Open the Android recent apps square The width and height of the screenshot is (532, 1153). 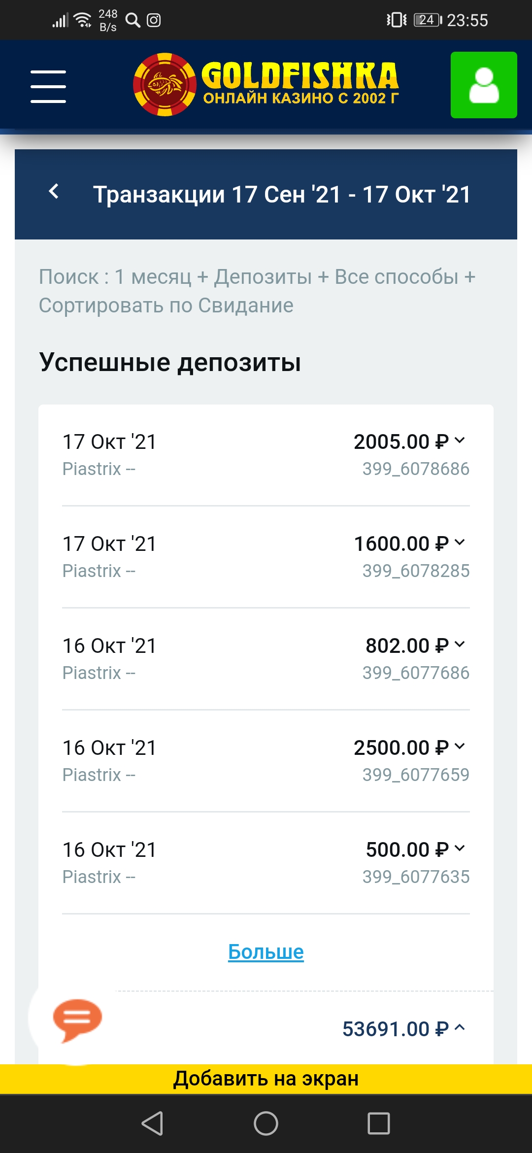(378, 1123)
